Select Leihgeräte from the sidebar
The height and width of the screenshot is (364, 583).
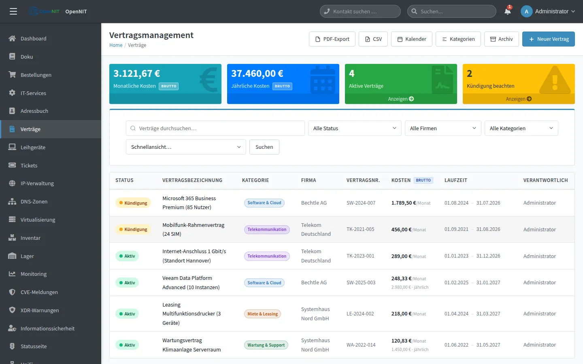pyautogui.click(x=51, y=147)
